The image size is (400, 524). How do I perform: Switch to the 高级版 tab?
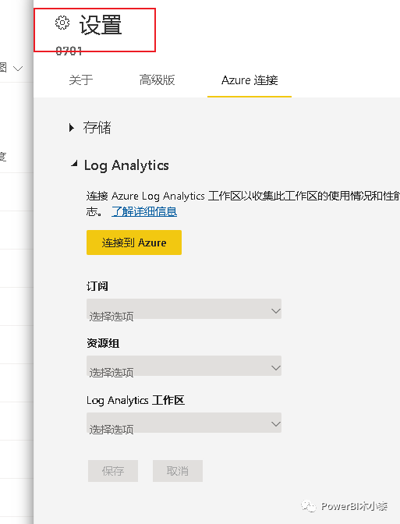pos(157,80)
